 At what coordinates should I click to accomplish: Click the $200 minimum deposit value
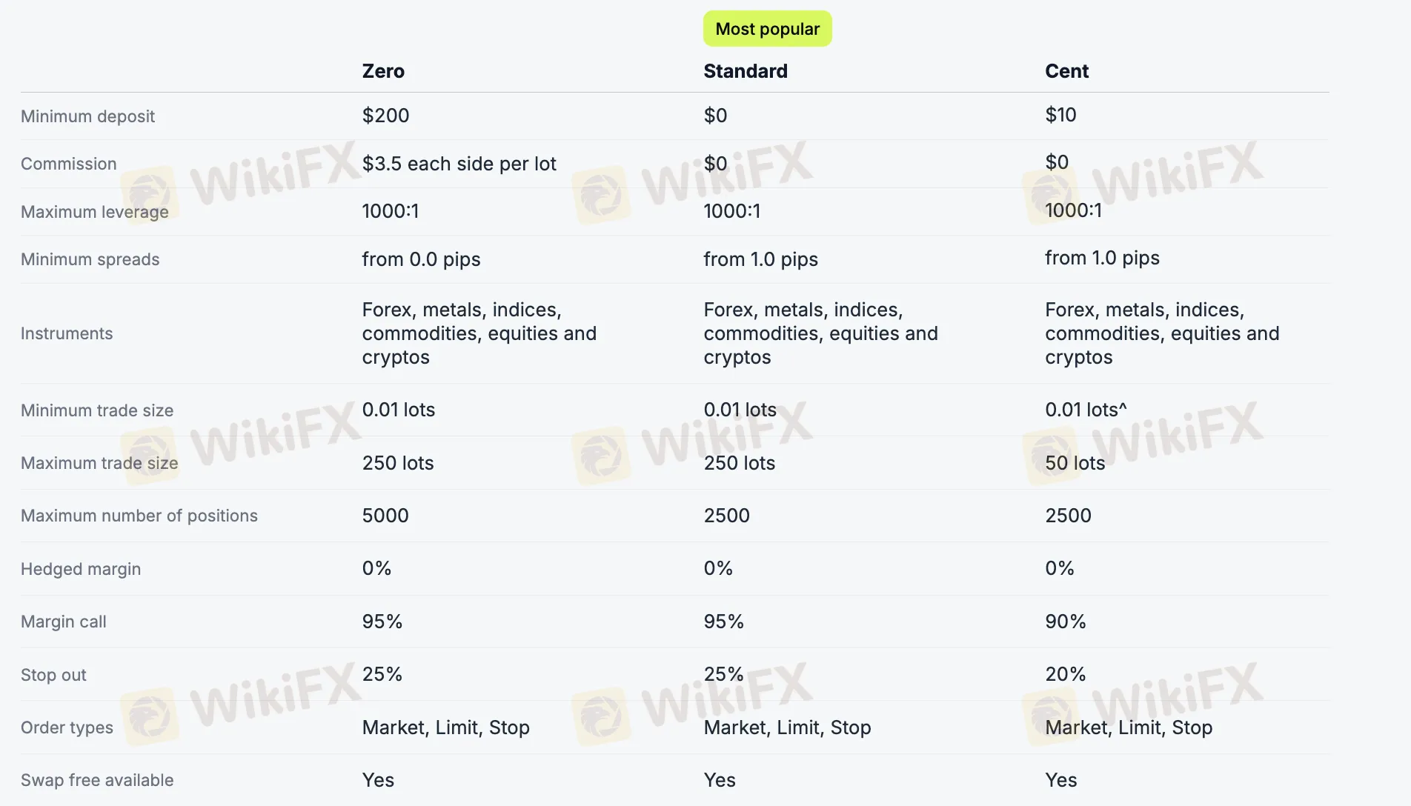[385, 116]
